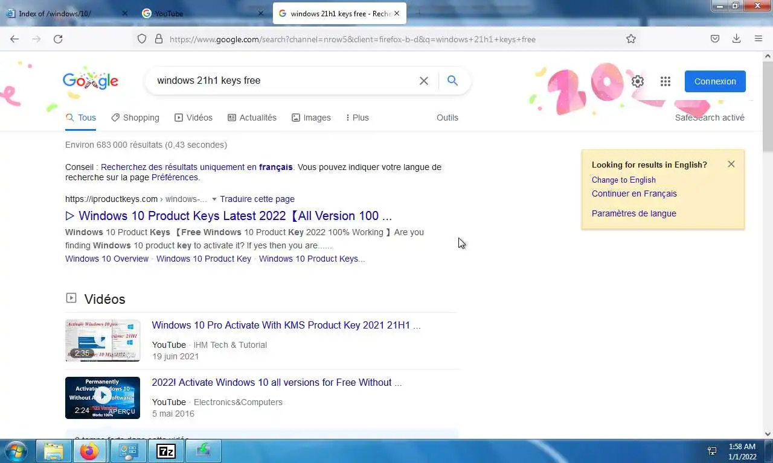This screenshot has width=773, height=463.
Task: Click the site security padlock icon
Action: pos(159,39)
